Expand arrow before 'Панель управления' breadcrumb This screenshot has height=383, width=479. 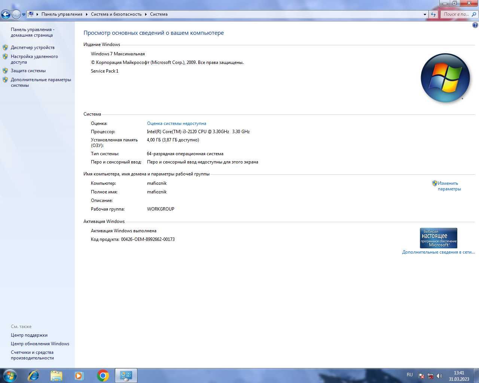tap(37, 14)
